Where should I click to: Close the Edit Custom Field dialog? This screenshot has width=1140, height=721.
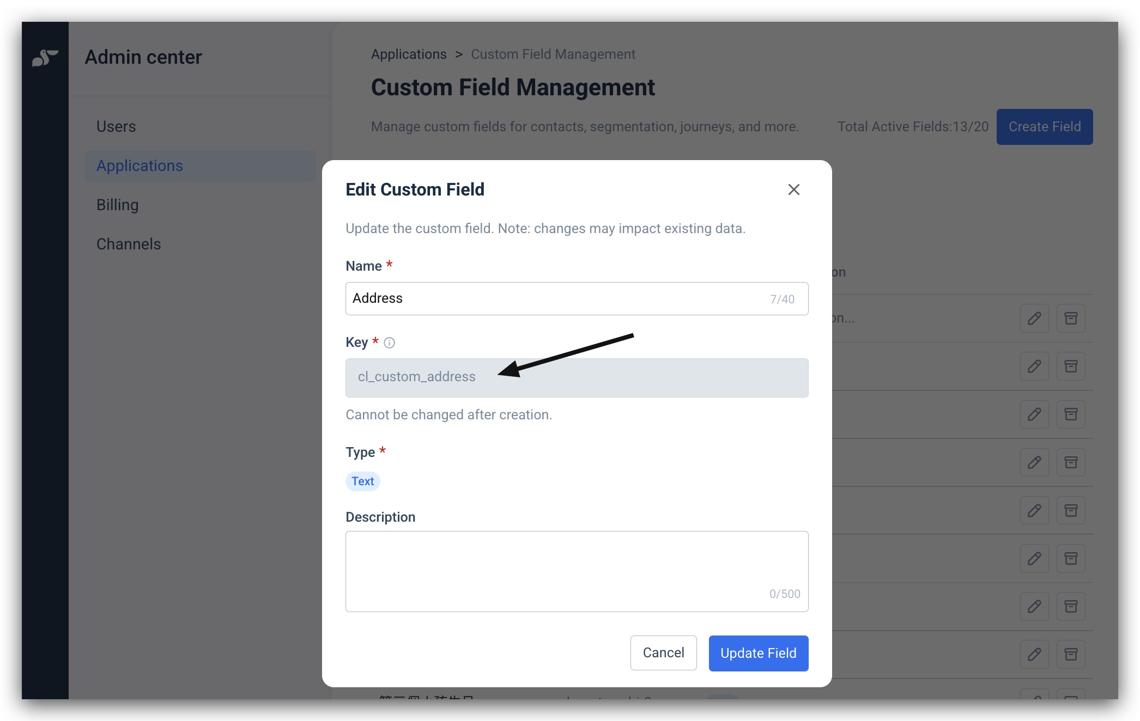coord(793,190)
